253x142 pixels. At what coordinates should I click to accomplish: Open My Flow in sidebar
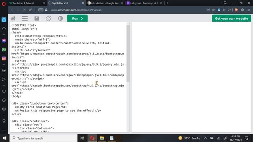[x=4, y=79]
